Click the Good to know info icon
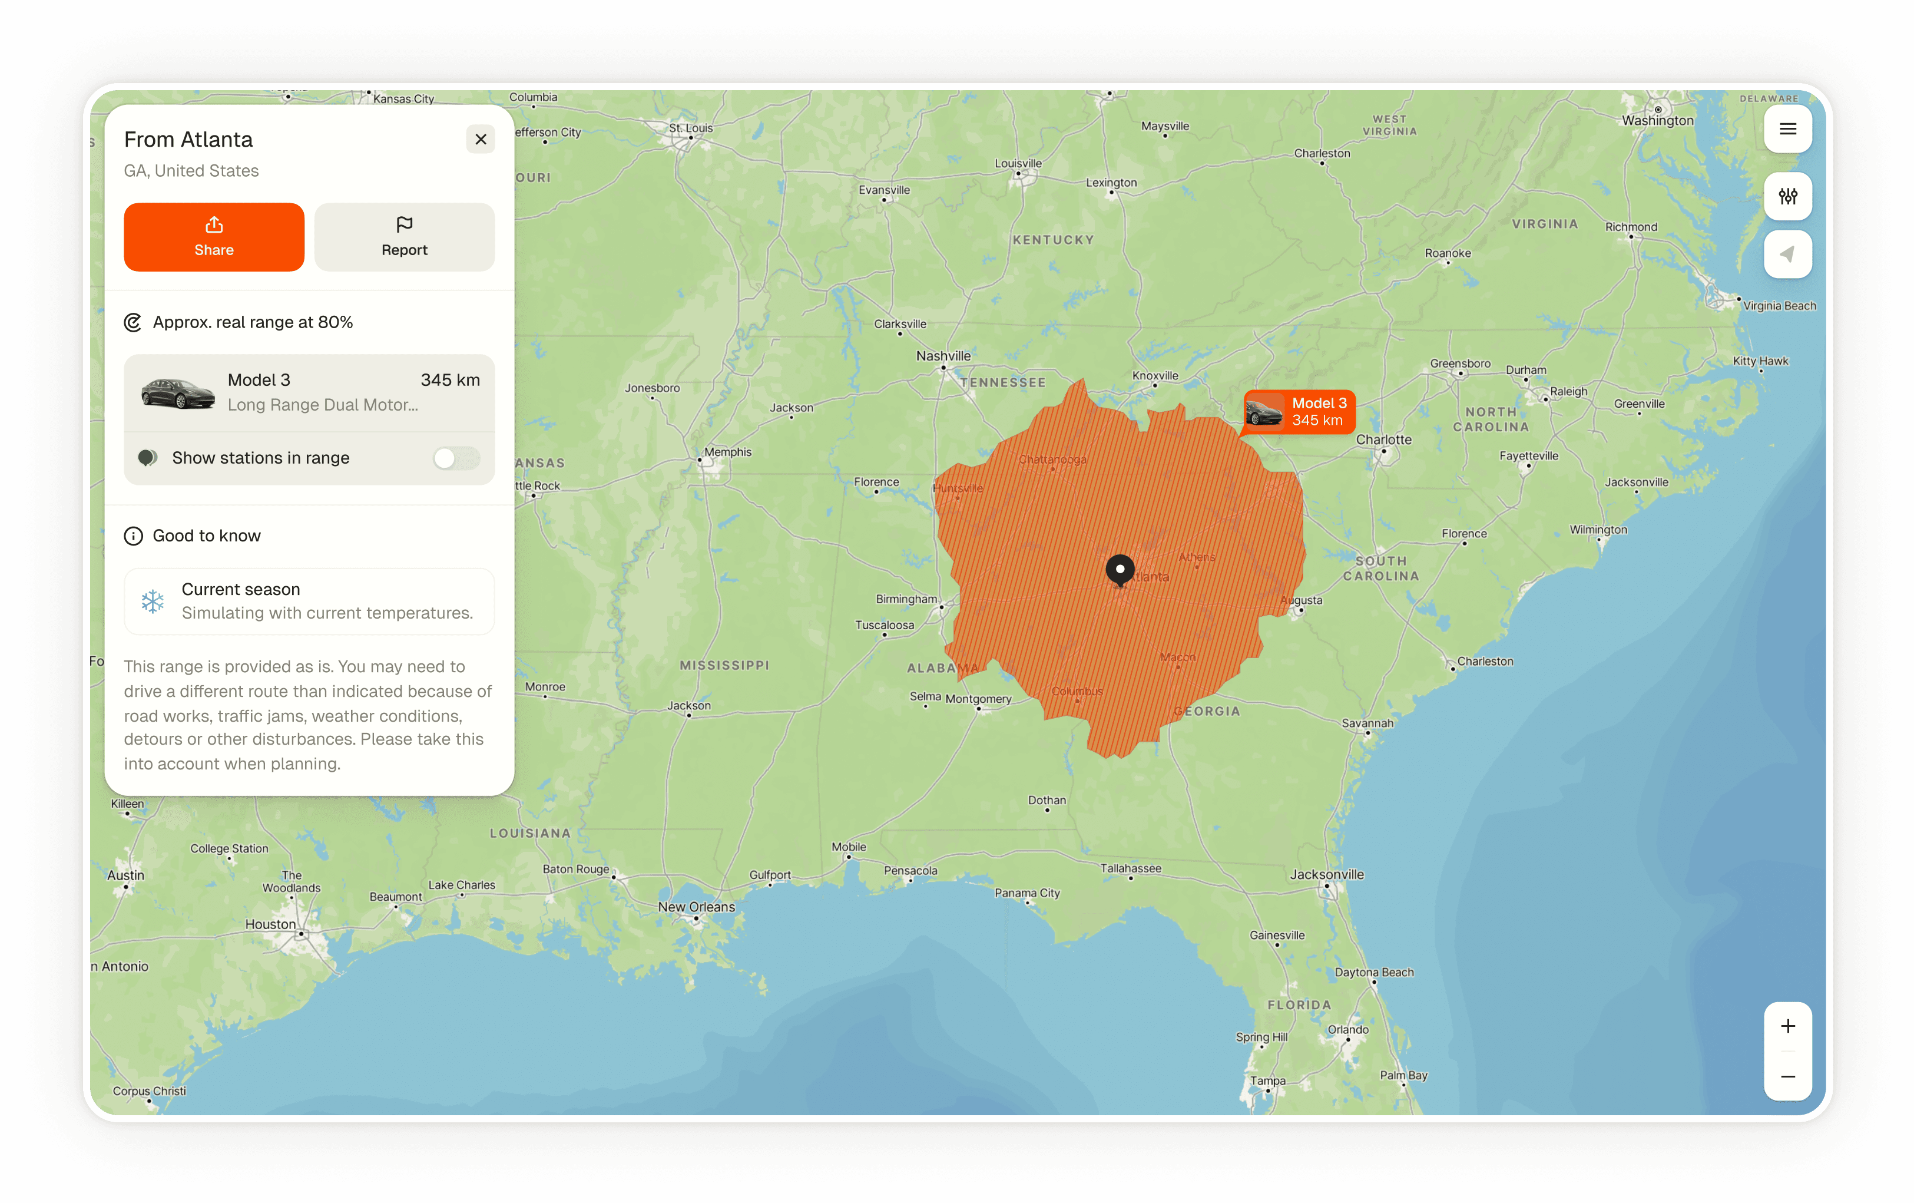1914x1203 pixels. click(134, 536)
